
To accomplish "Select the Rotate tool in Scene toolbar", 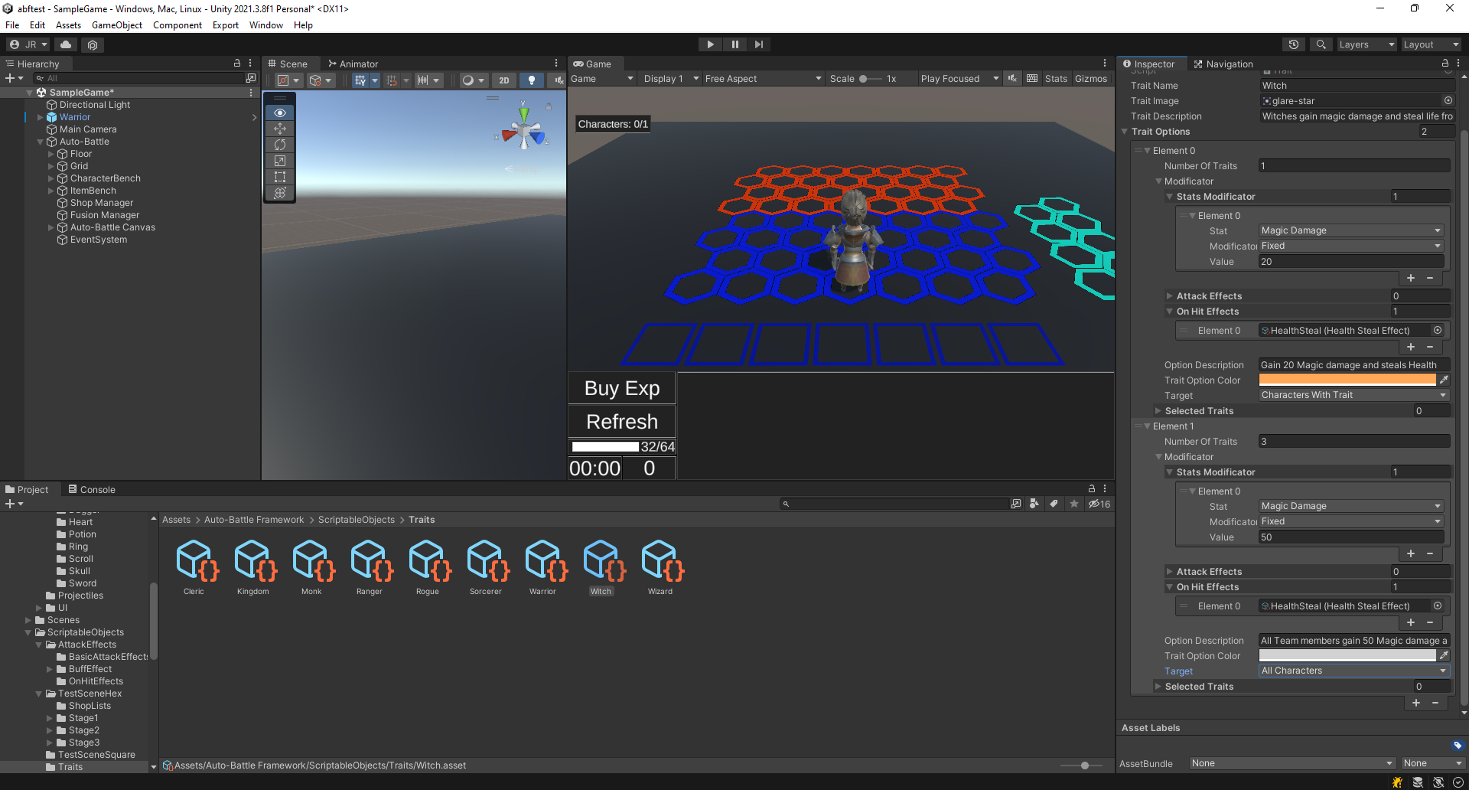I will coord(280,145).
